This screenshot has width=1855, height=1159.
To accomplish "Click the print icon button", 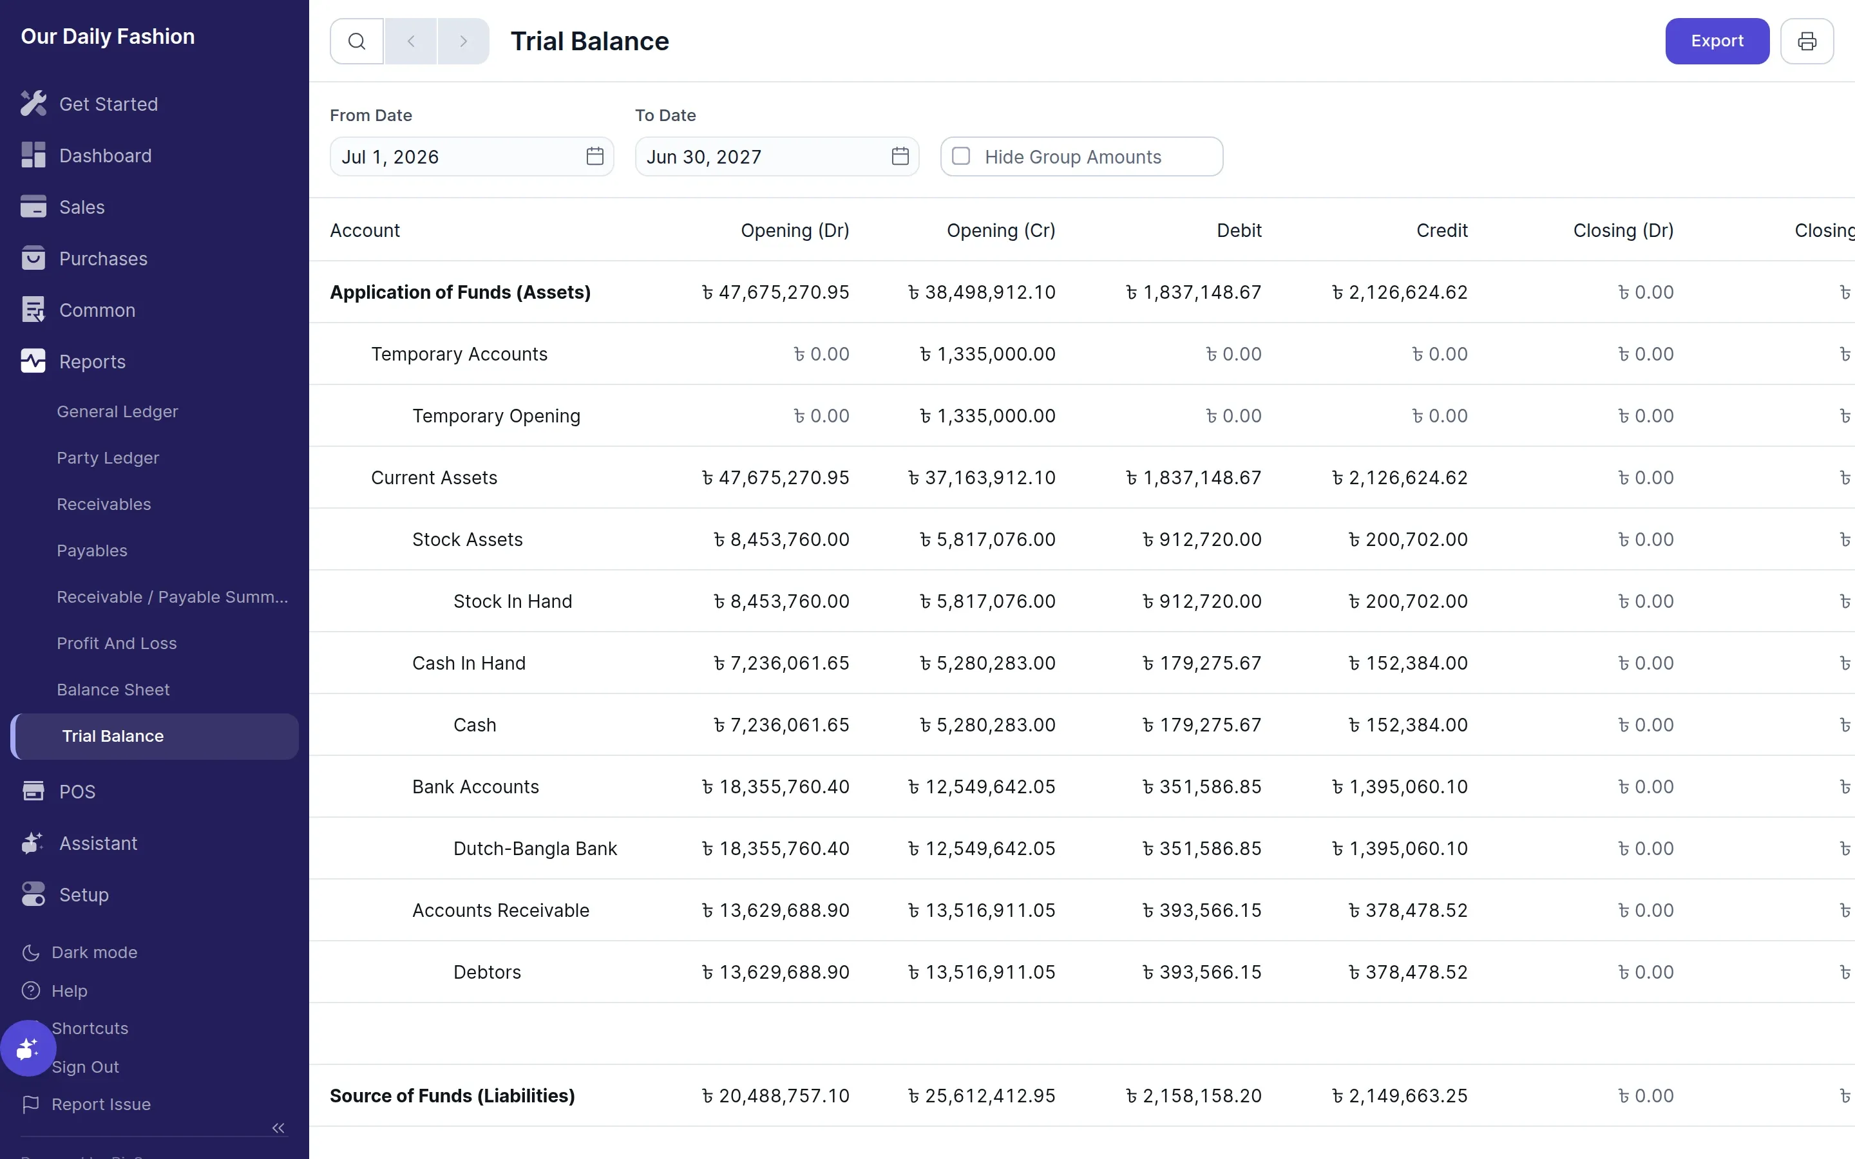I will [x=1807, y=41].
